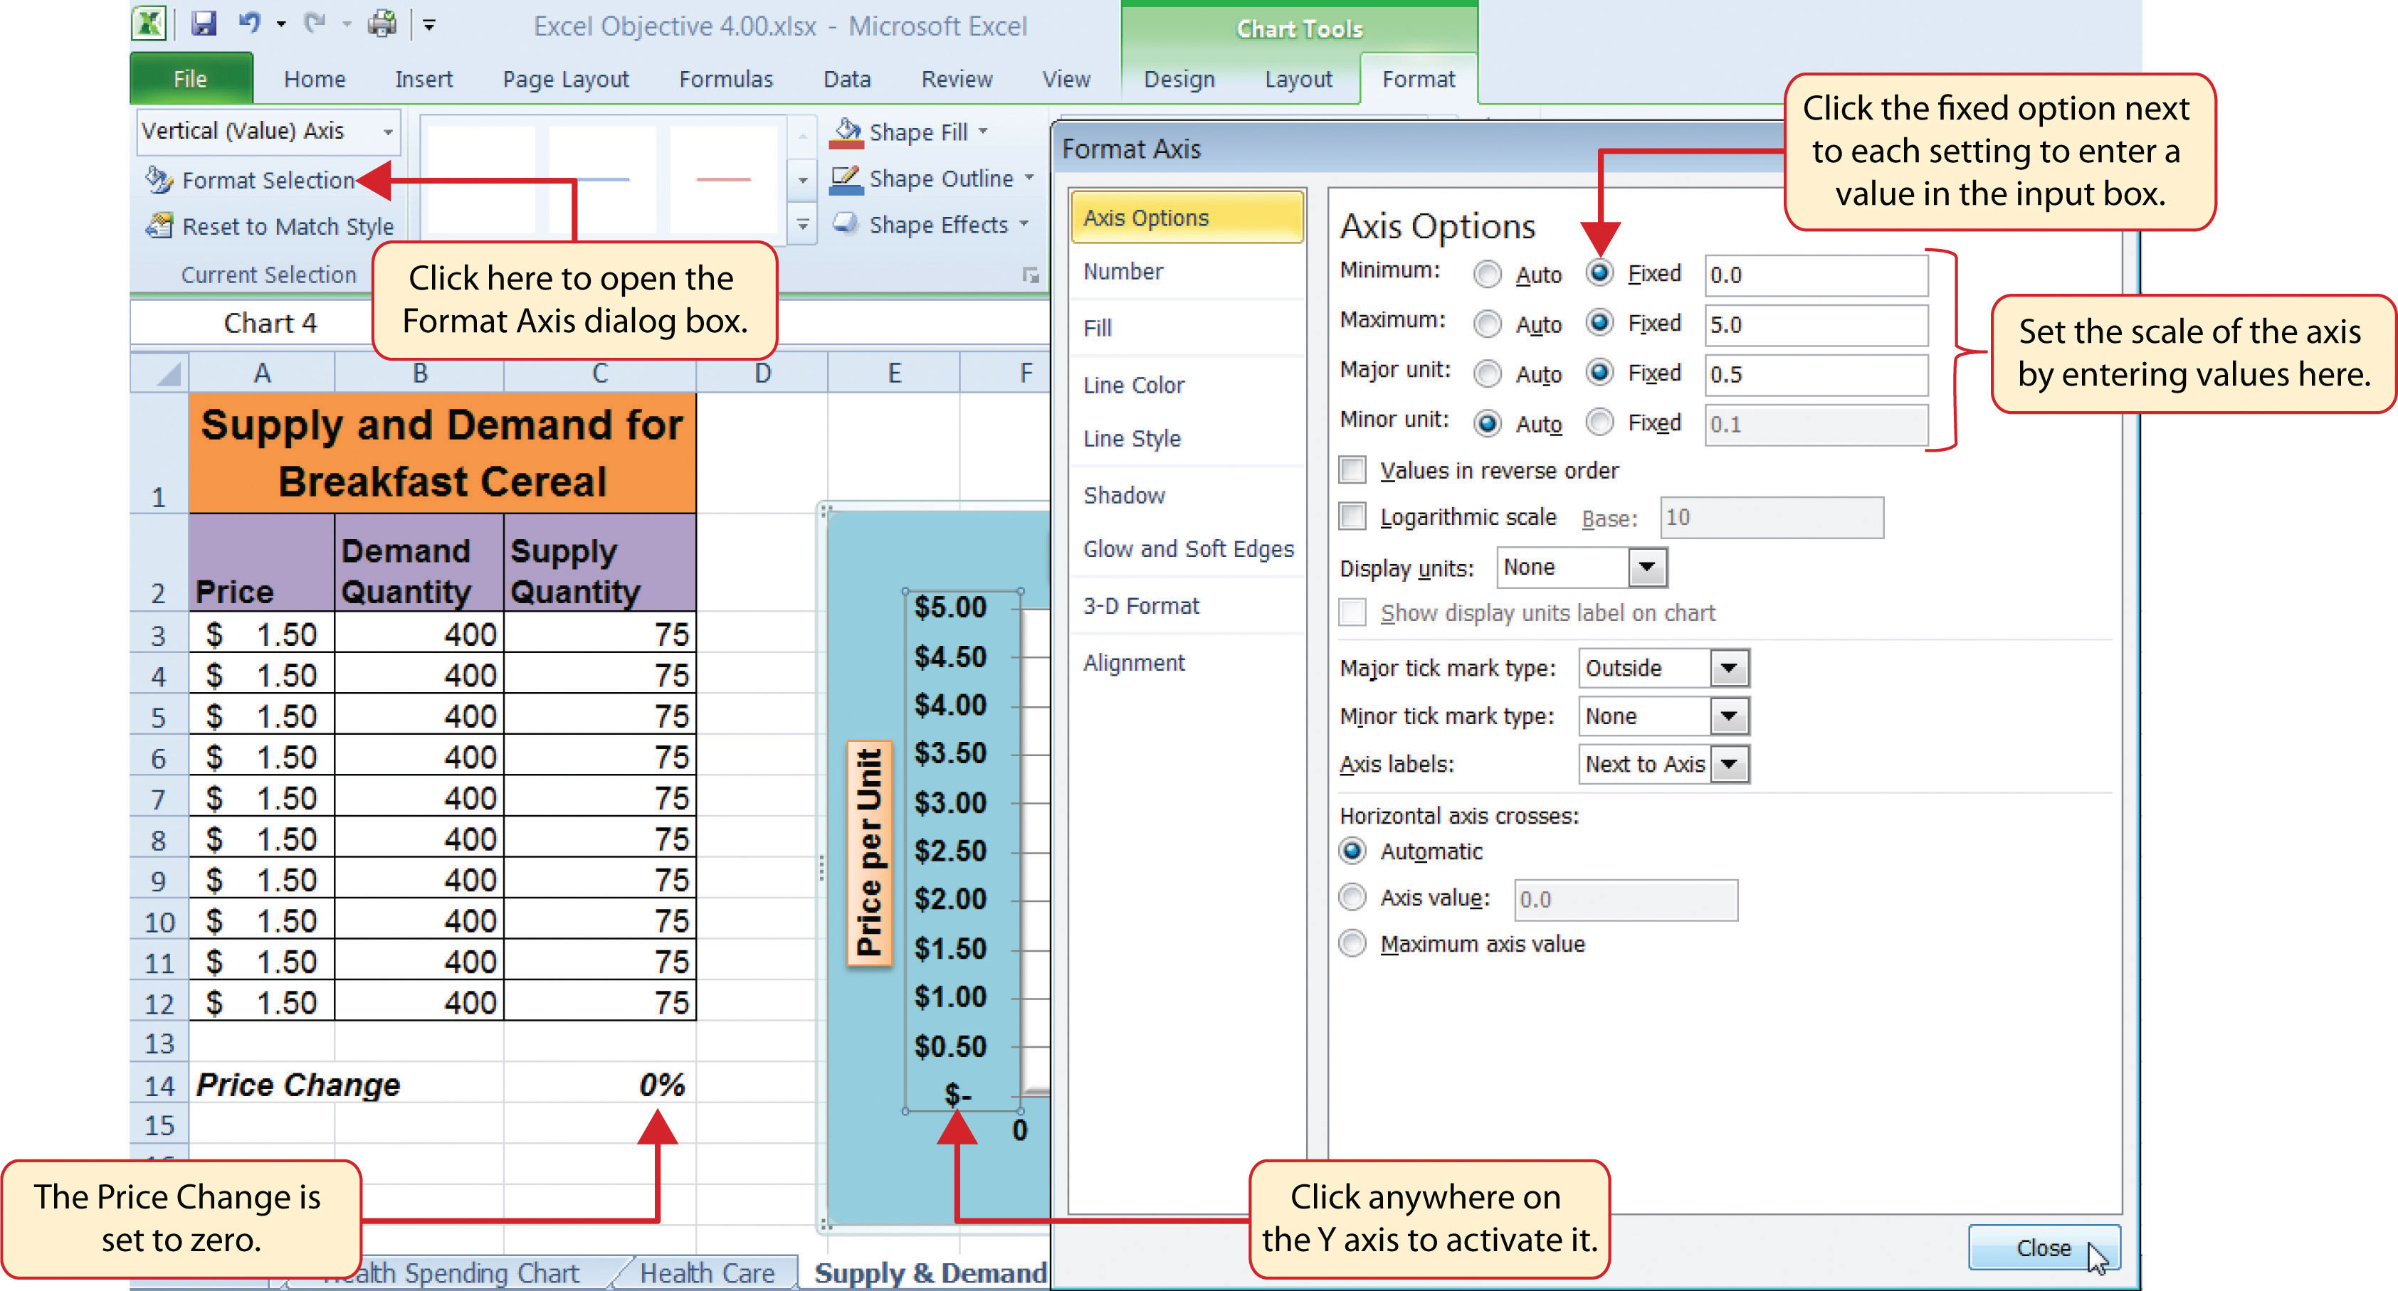The image size is (2398, 1291).
Task: Expand the Major tick mark type dropdown
Action: tap(1730, 671)
